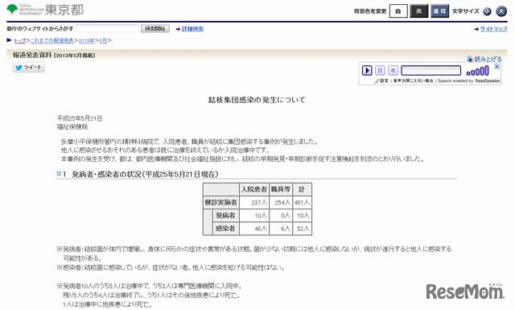The height and width of the screenshot is (310, 515).
Task: Select the normal (通常) background color button
Action: [439, 11]
